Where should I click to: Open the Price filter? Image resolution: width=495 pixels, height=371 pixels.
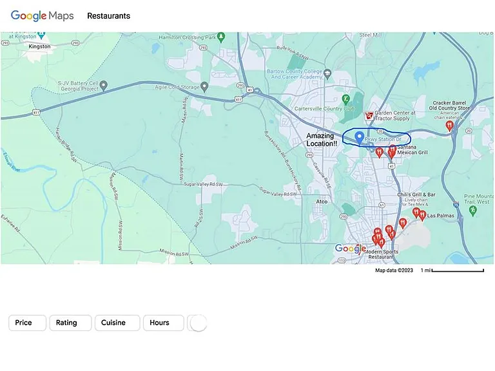[28, 323]
